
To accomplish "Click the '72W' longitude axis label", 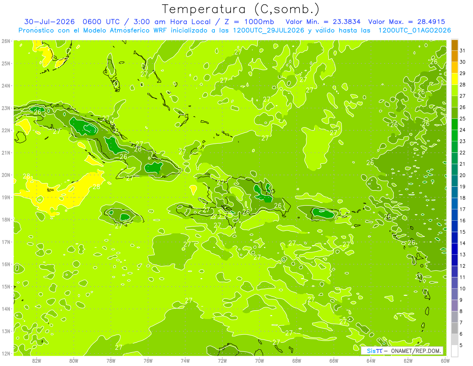I will 222,360.
